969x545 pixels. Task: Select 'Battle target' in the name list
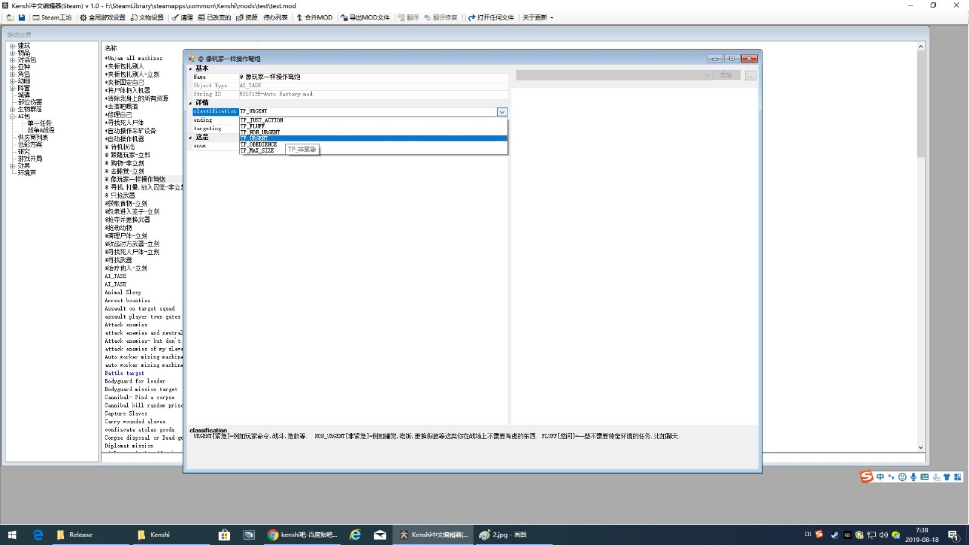(124, 374)
